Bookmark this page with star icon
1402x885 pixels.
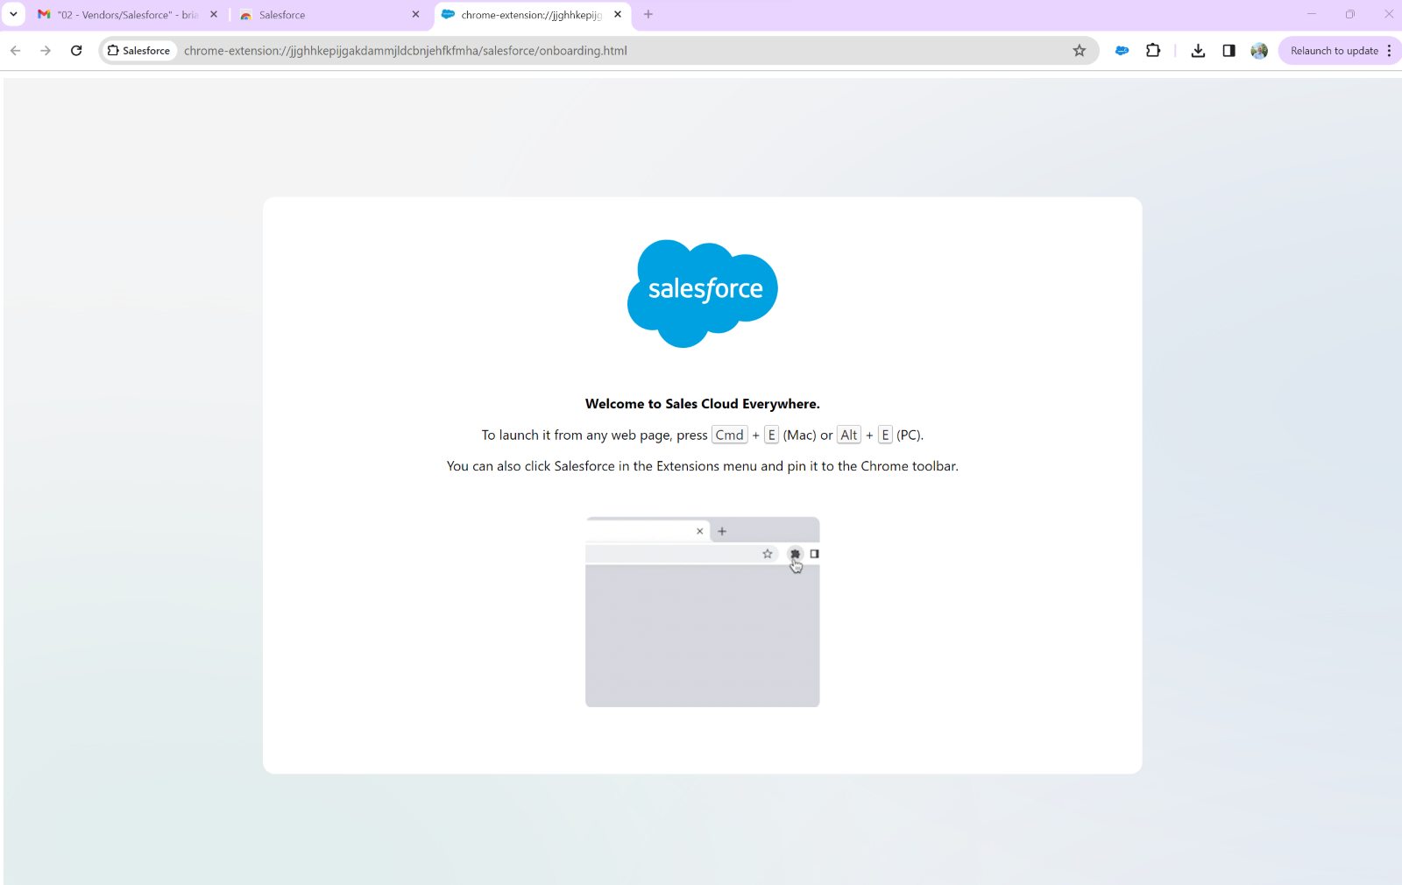(1080, 51)
